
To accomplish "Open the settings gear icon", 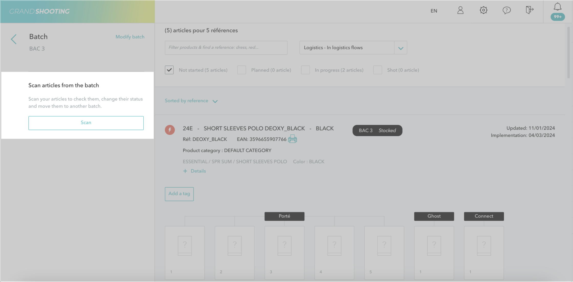I will coord(483,10).
